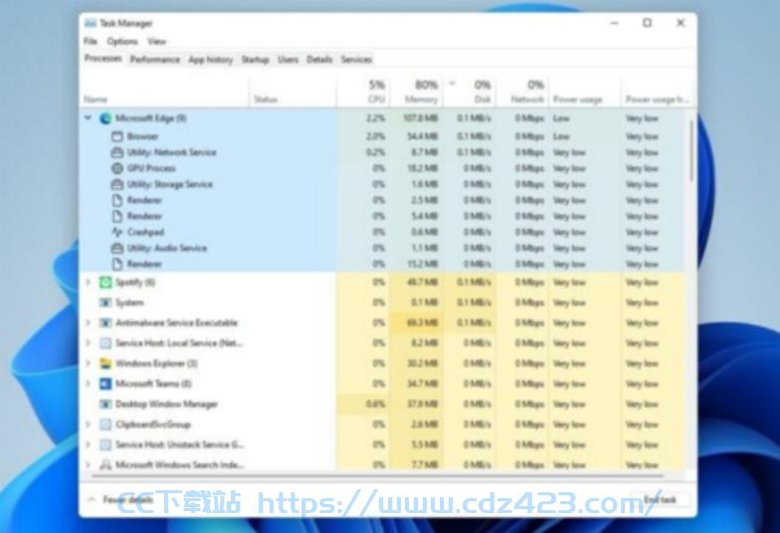The height and width of the screenshot is (533, 780).
Task: Expand the ClipboardSvcGroup entry
Action: (x=88, y=424)
